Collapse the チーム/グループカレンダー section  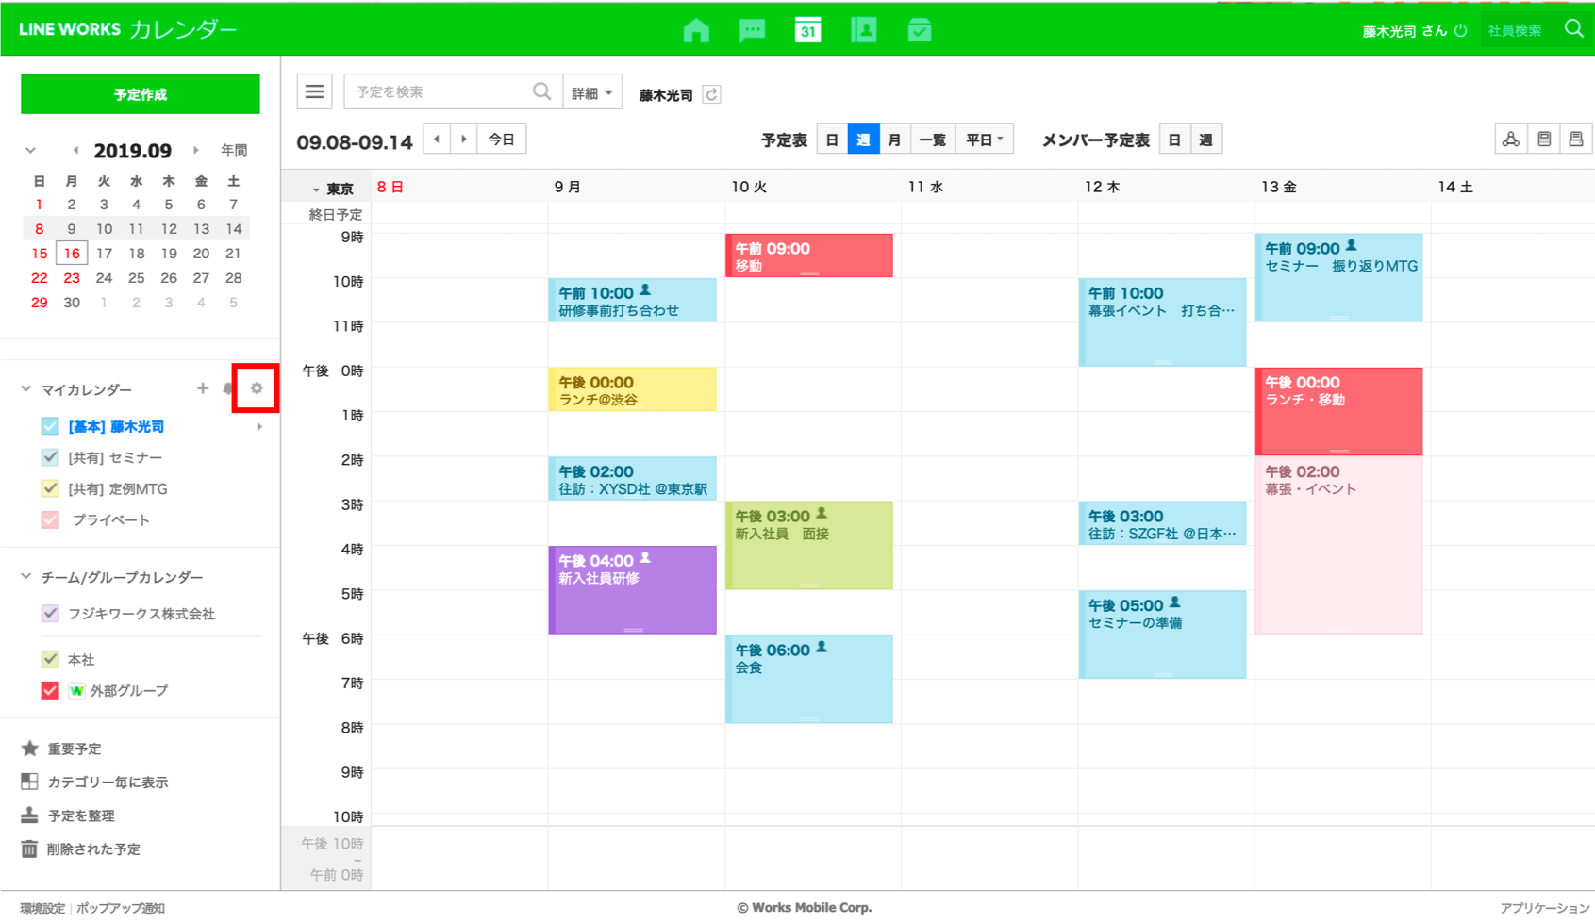click(26, 577)
